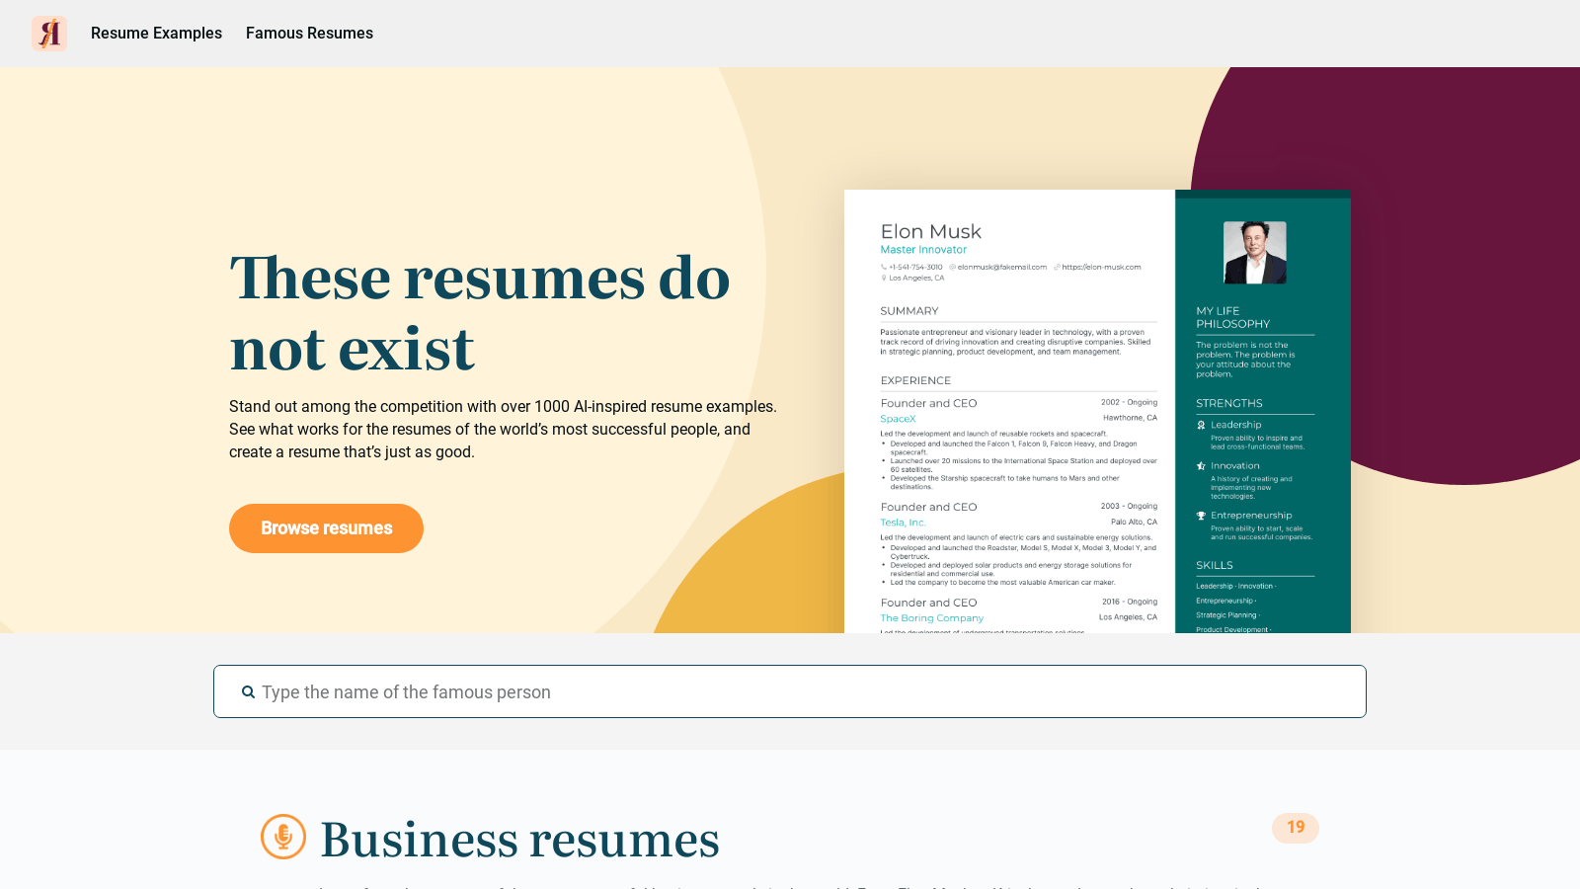Click the microphone icon beside Business resumes
Screen dimensions: 1580x889
pyautogui.click(x=283, y=837)
